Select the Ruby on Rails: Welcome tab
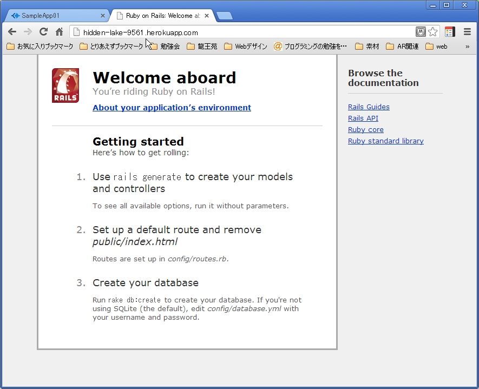 click(162, 16)
